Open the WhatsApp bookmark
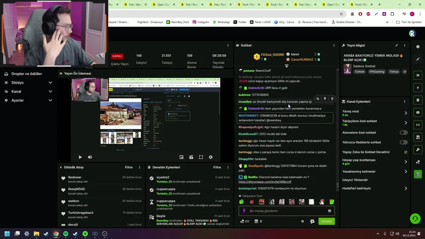 [221, 22]
